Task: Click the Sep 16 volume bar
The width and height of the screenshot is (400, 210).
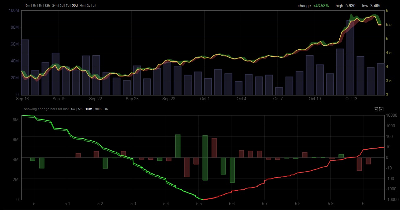Action: [25, 67]
